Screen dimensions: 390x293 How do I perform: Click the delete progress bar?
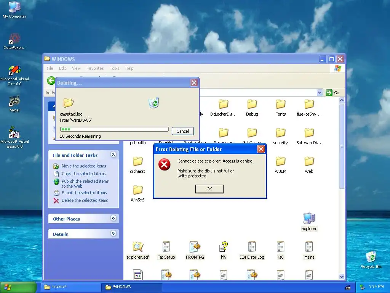[x=114, y=129]
